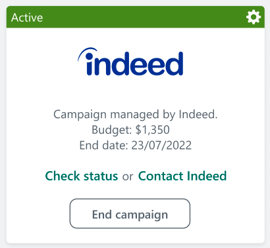Click the $1,350 budget amount
Viewport: 270px width, 248px height.
click(x=152, y=129)
